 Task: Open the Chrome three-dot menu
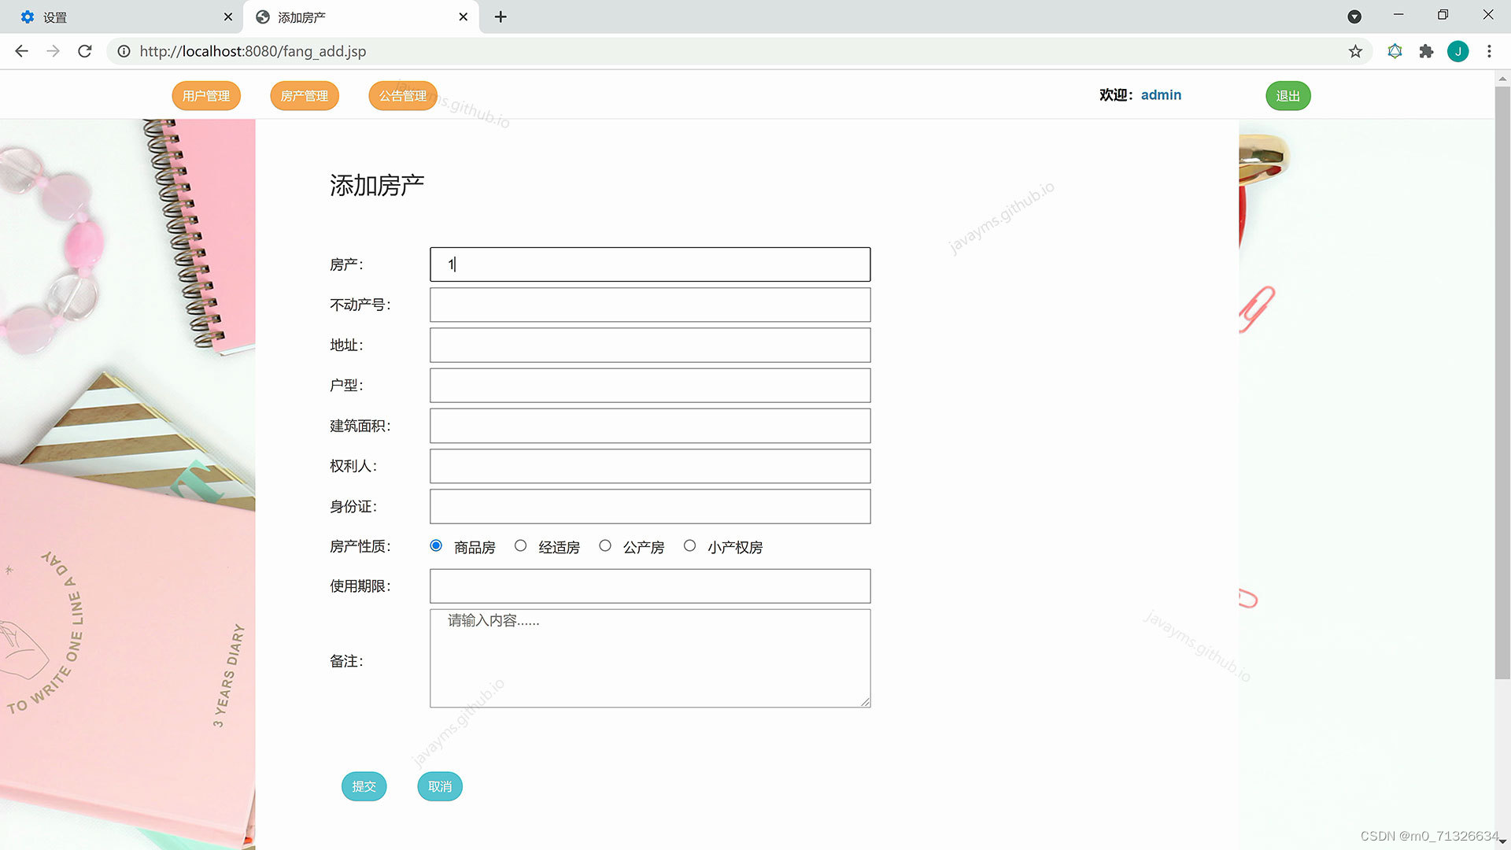point(1489,51)
